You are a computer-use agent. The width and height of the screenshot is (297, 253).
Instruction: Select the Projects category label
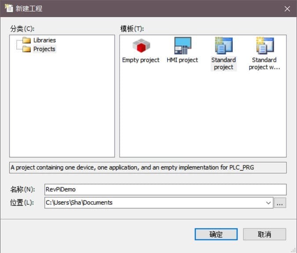44,49
